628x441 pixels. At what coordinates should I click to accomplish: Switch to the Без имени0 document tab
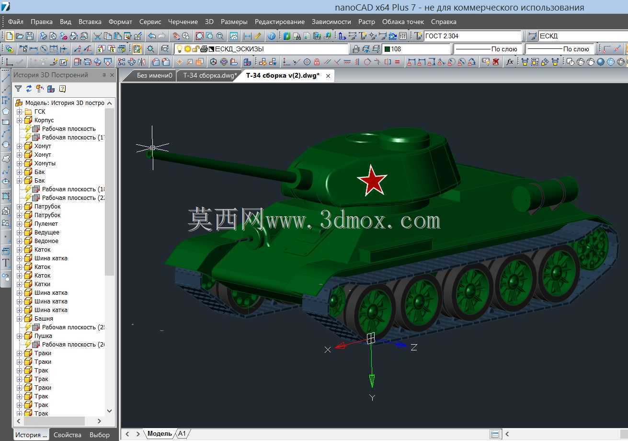[154, 76]
